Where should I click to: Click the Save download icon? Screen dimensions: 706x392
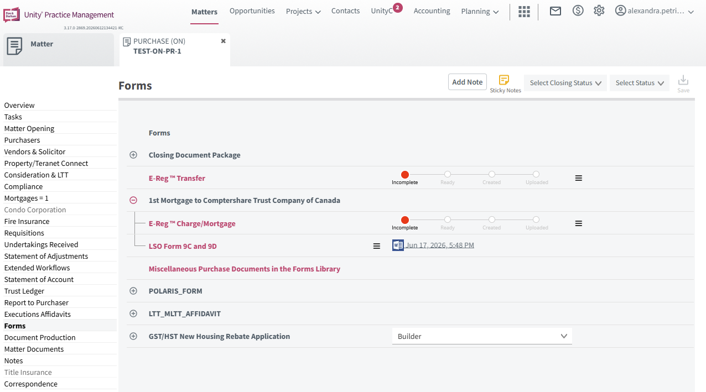click(x=683, y=84)
